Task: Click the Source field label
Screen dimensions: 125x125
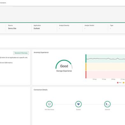Action: [x=11, y=26]
